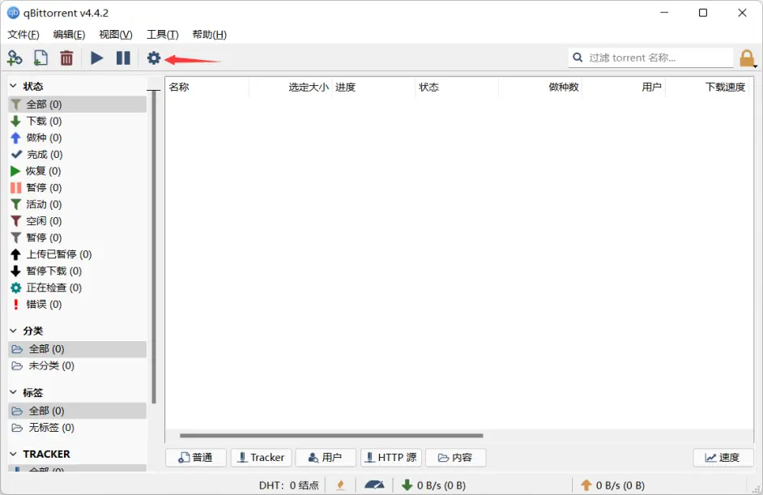Select 全部 (0) under 标签
The height and width of the screenshot is (495, 763).
(78, 411)
